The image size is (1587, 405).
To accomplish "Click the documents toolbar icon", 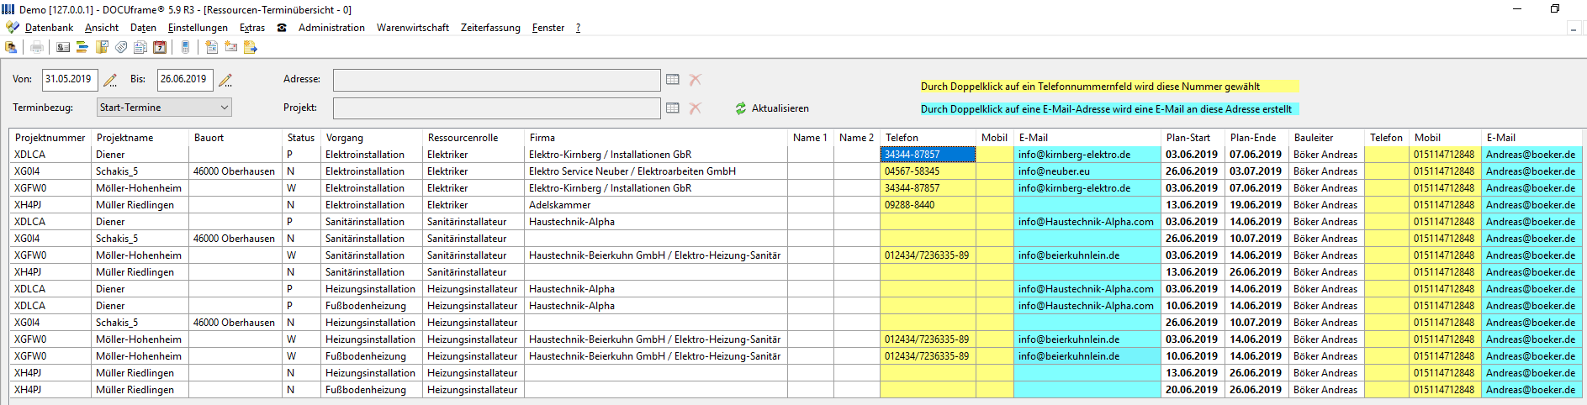I will tap(140, 47).
